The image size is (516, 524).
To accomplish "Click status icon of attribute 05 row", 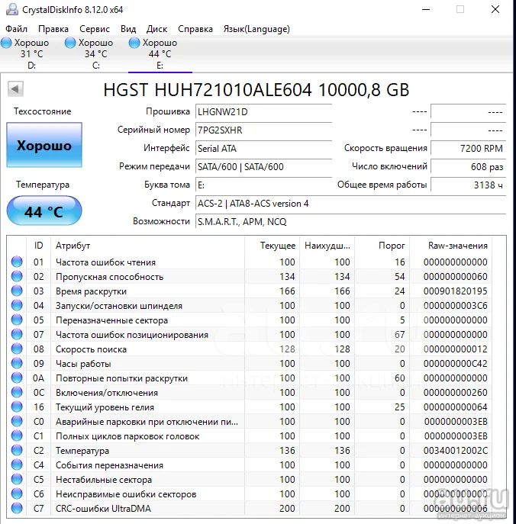I will tap(17, 320).
